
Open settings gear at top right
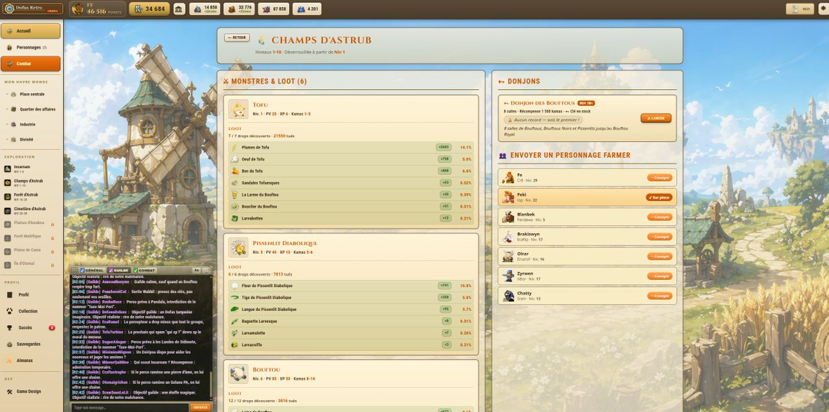point(823,9)
